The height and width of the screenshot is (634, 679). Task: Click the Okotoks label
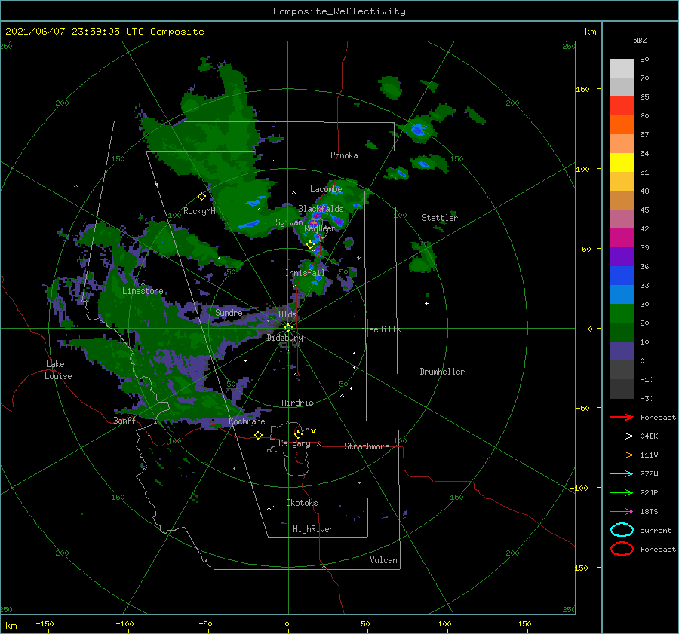[x=302, y=503]
